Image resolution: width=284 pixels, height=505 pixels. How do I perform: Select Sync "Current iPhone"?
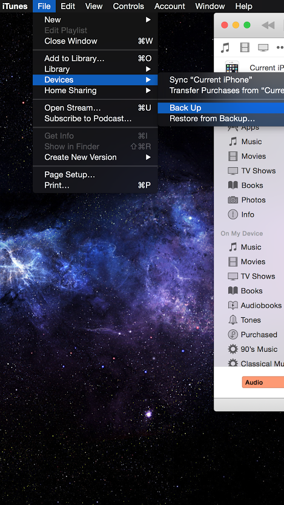click(x=221, y=79)
